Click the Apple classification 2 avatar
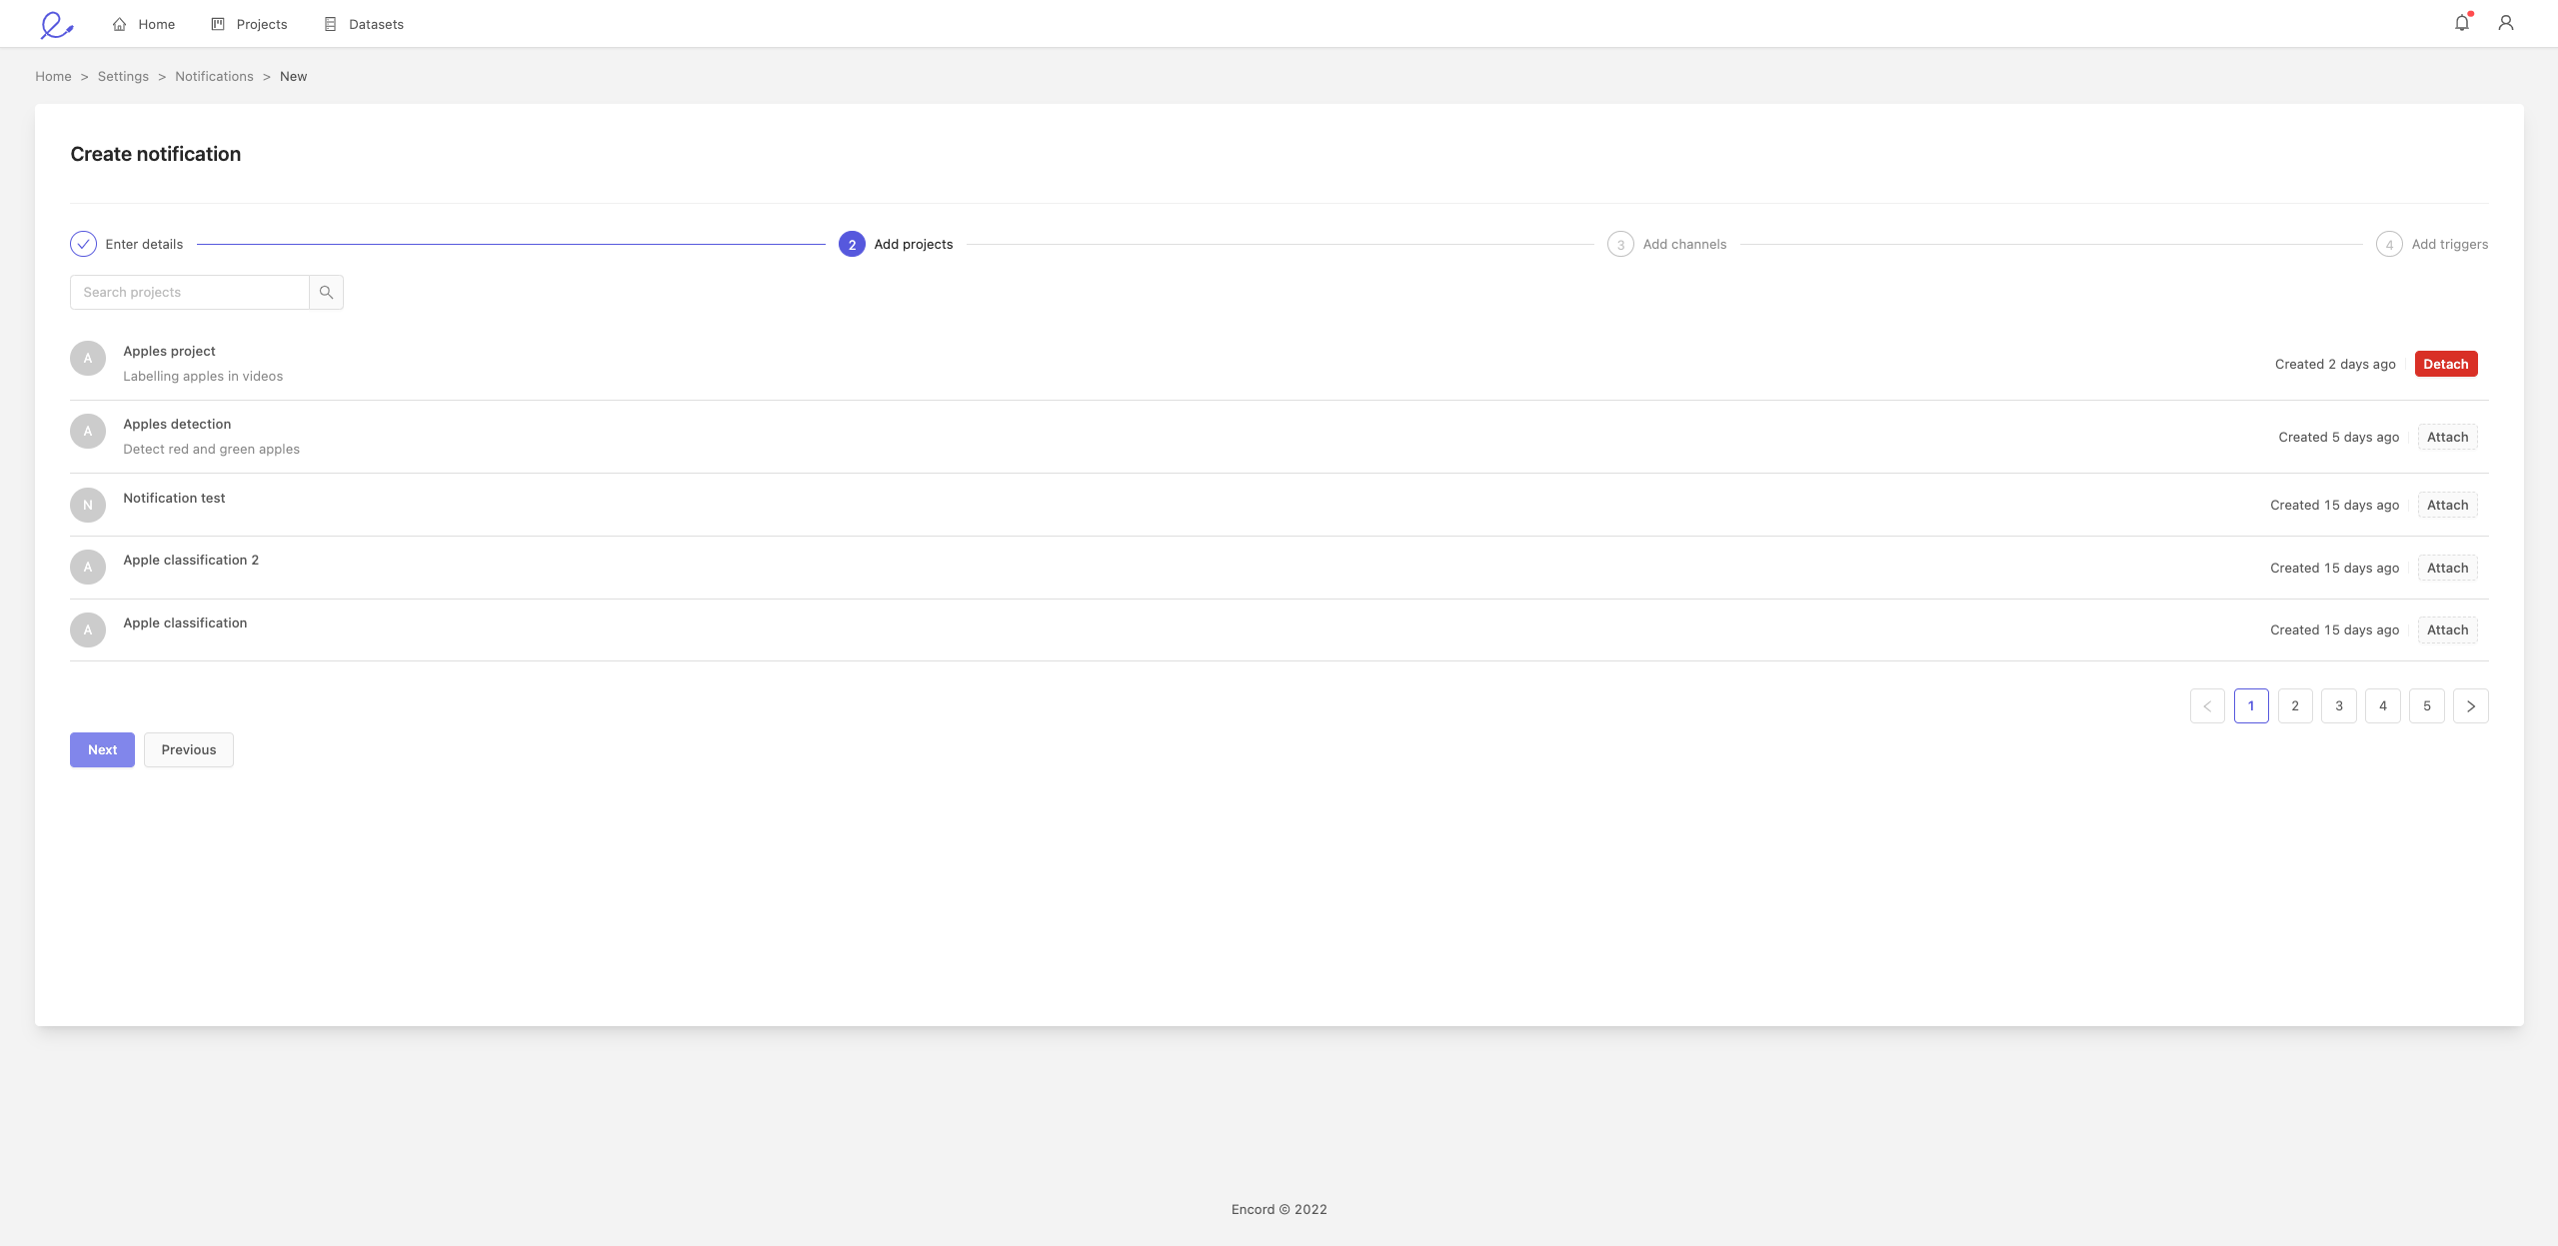Viewport: 2558px width, 1246px height. coord(88,567)
